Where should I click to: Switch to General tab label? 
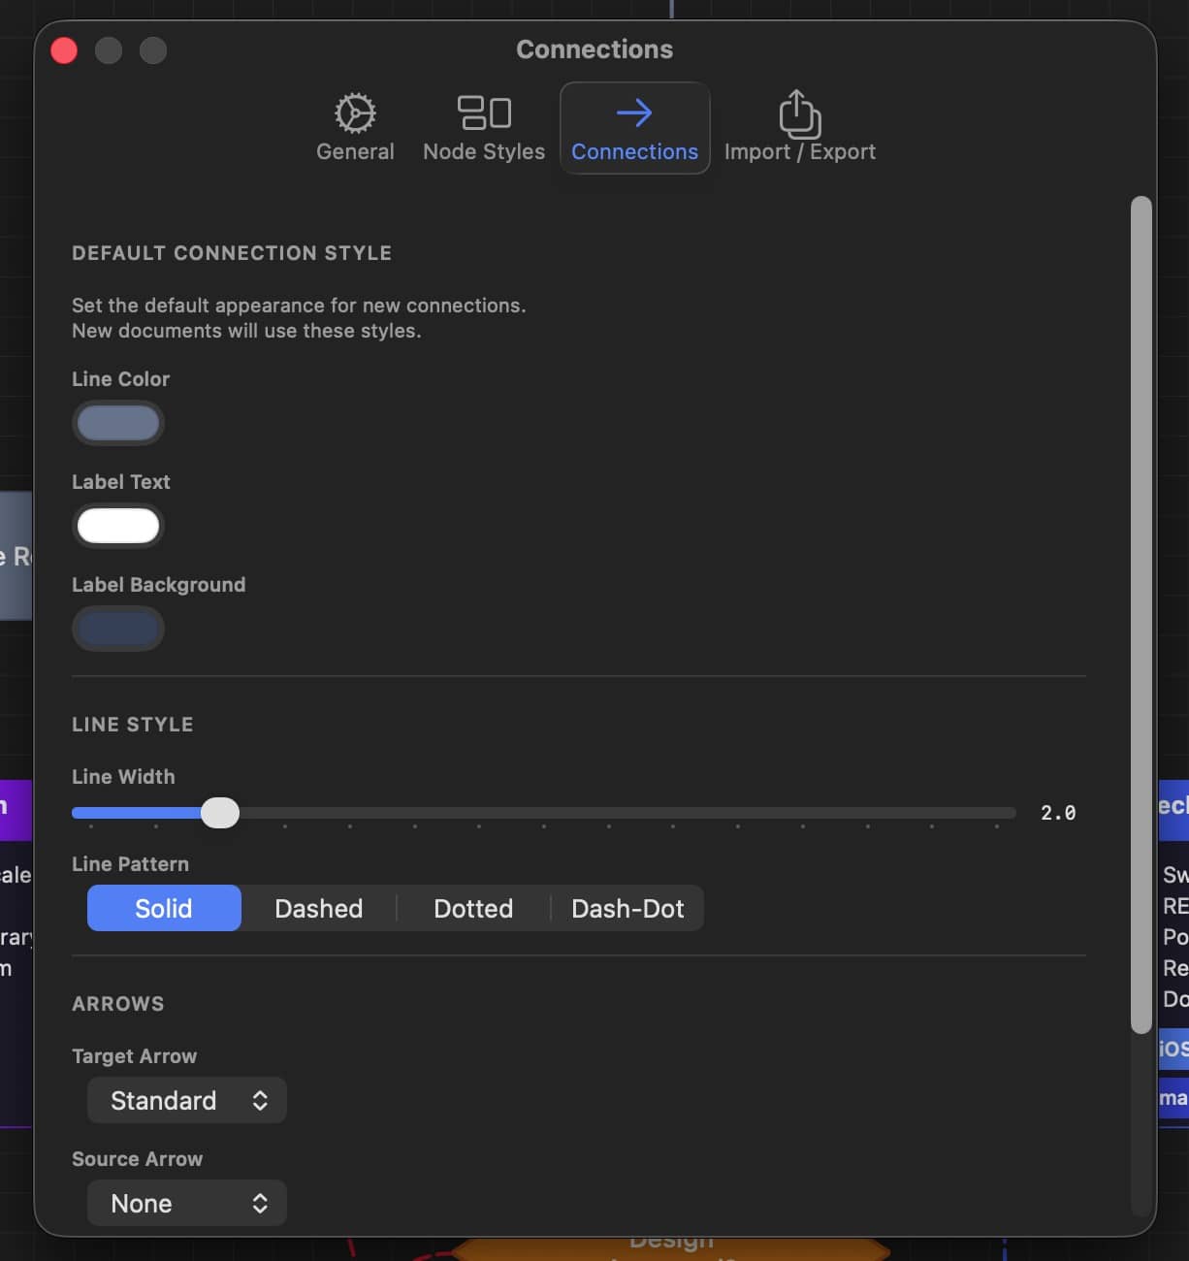pos(355,152)
